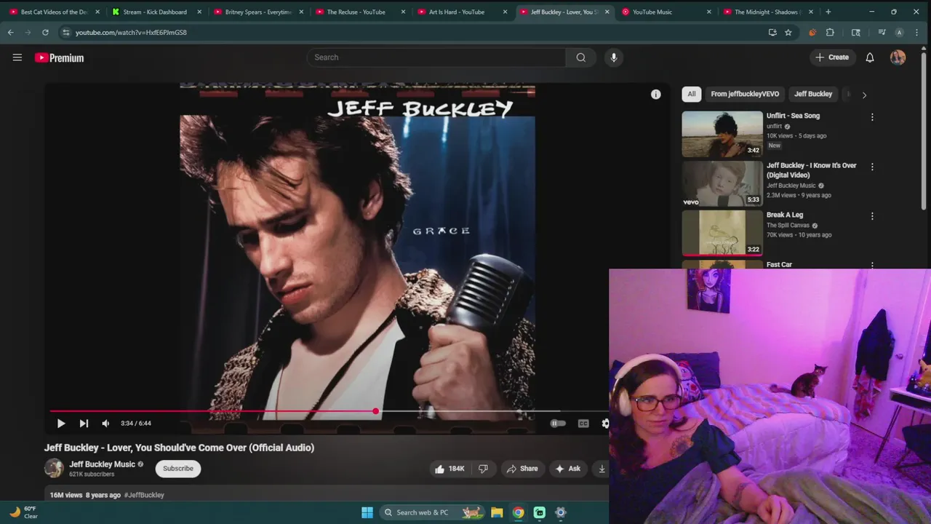Open File Explorer from the taskbar
Image resolution: width=931 pixels, height=524 pixels.
(x=497, y=512)
